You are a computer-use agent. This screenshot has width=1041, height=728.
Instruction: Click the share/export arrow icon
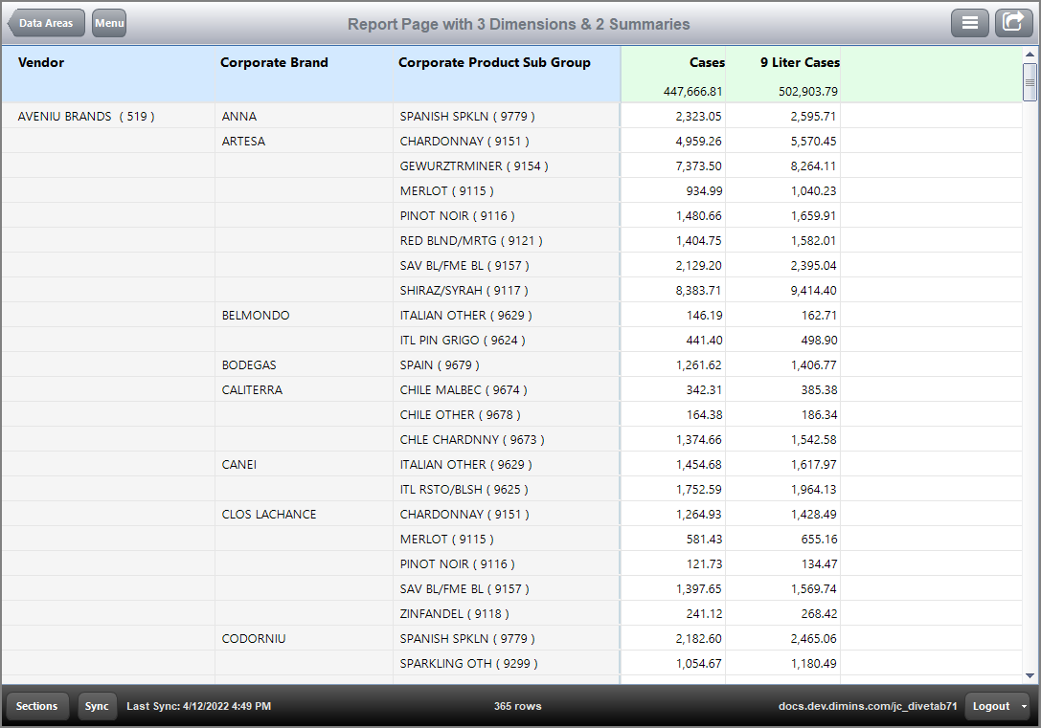pos(1013,23)
